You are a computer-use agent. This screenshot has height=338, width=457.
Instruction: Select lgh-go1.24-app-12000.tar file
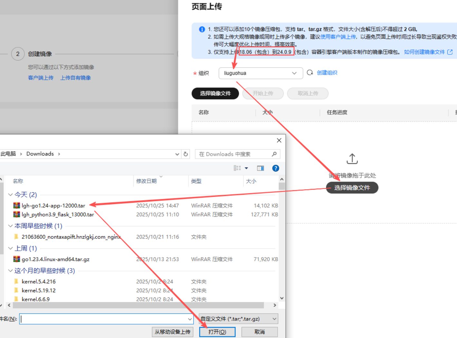[53, 205]
